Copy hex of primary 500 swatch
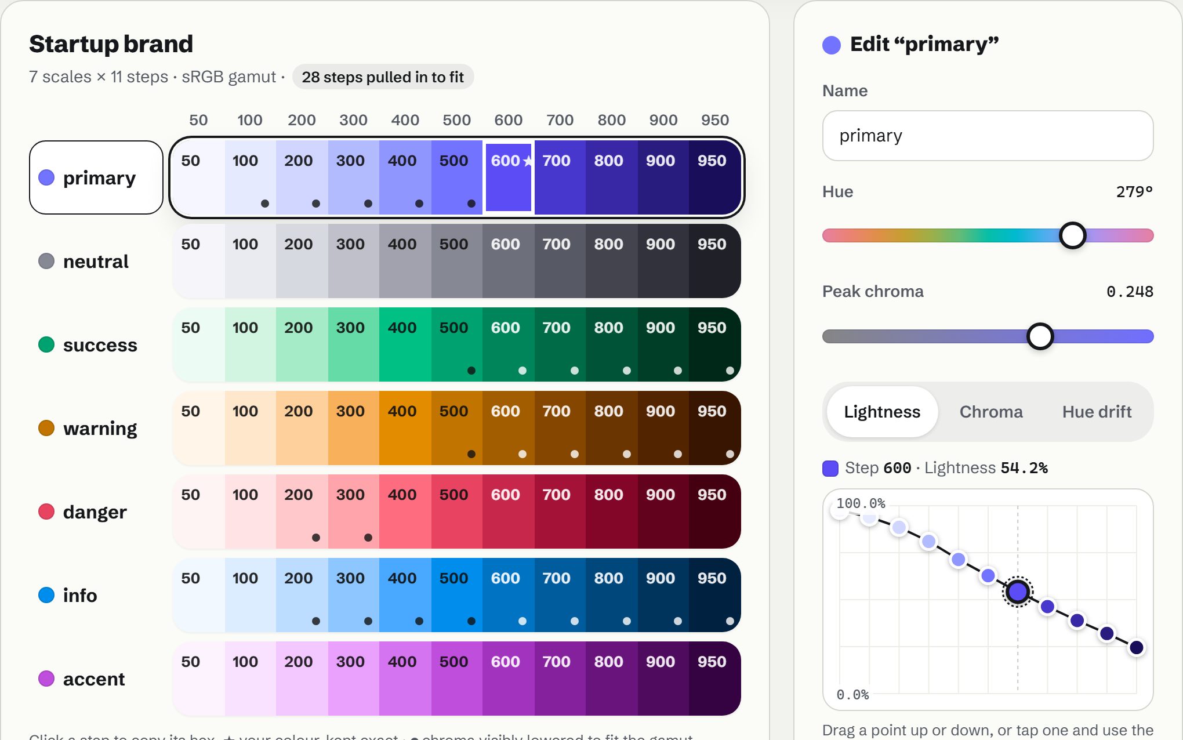 click(457, 177)
